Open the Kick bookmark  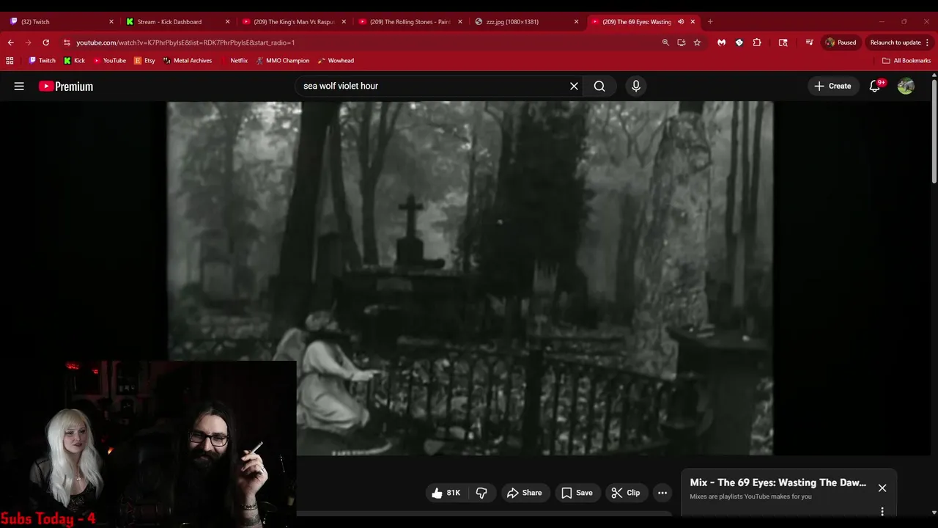point(75,61)
